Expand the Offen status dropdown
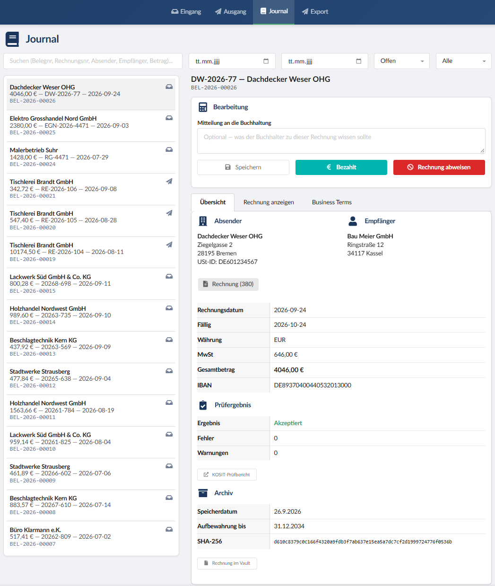This screenshot has width=495, height=586. pyautogui.click(x=402, y=61)
